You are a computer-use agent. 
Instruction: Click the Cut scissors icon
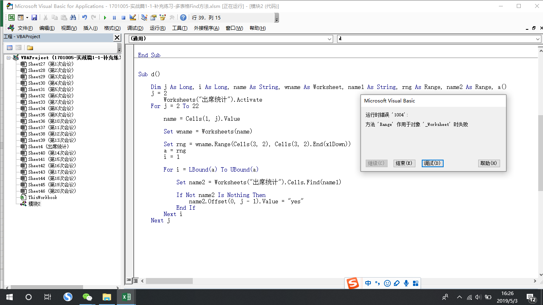[45, 17]
